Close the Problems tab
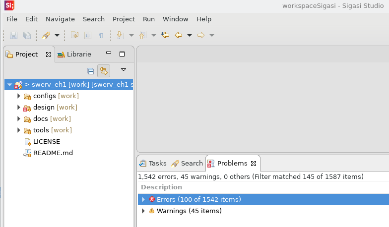The width and height of the screenshot is (389, 227). click(x=254, y=164)
